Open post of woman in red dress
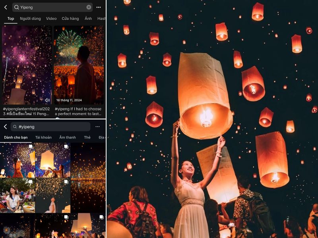 (x=17, y=160)
